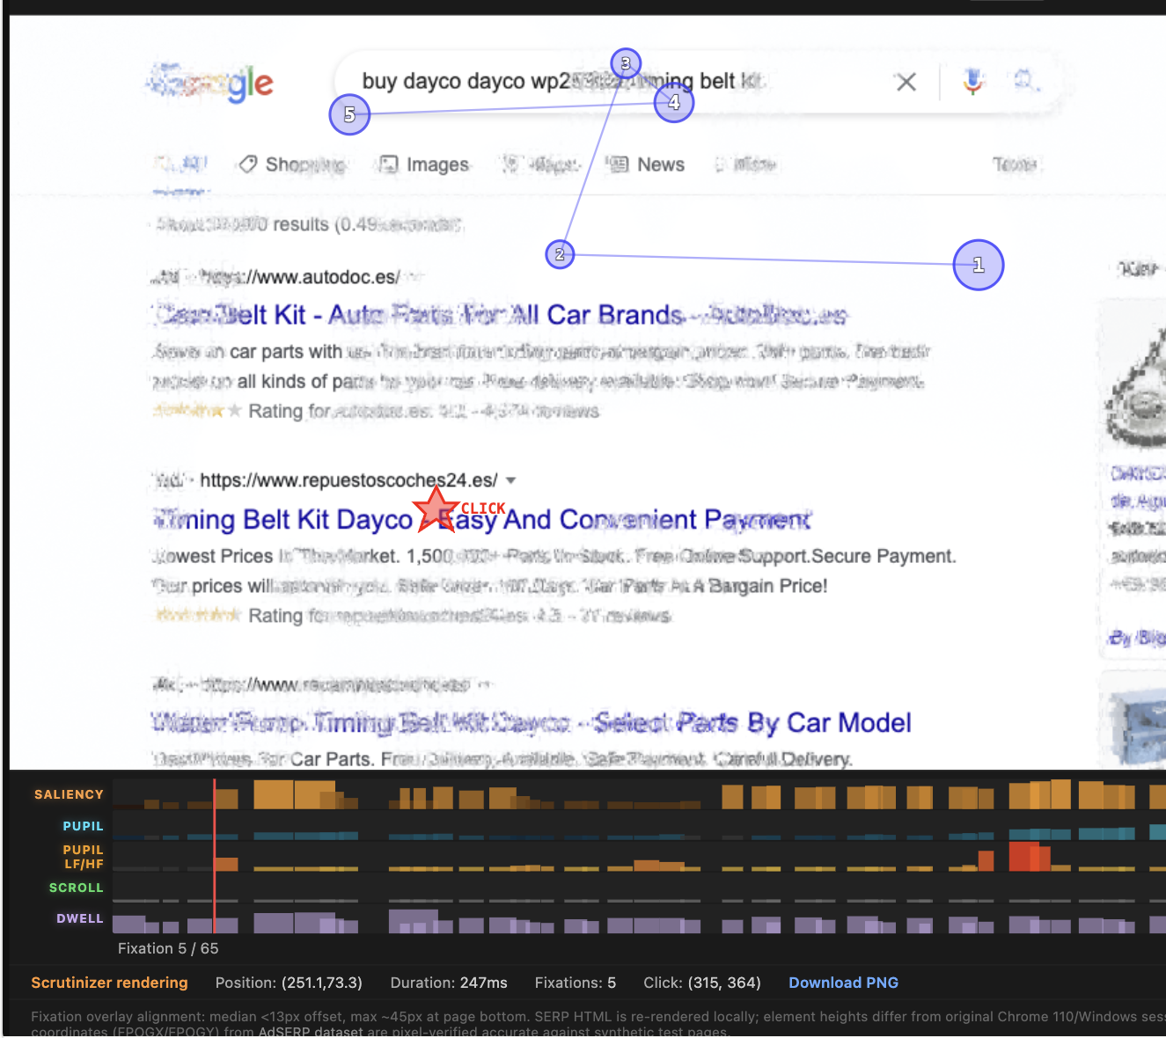Open the Timing Belt Kit Dayco result

pos(481,520)
